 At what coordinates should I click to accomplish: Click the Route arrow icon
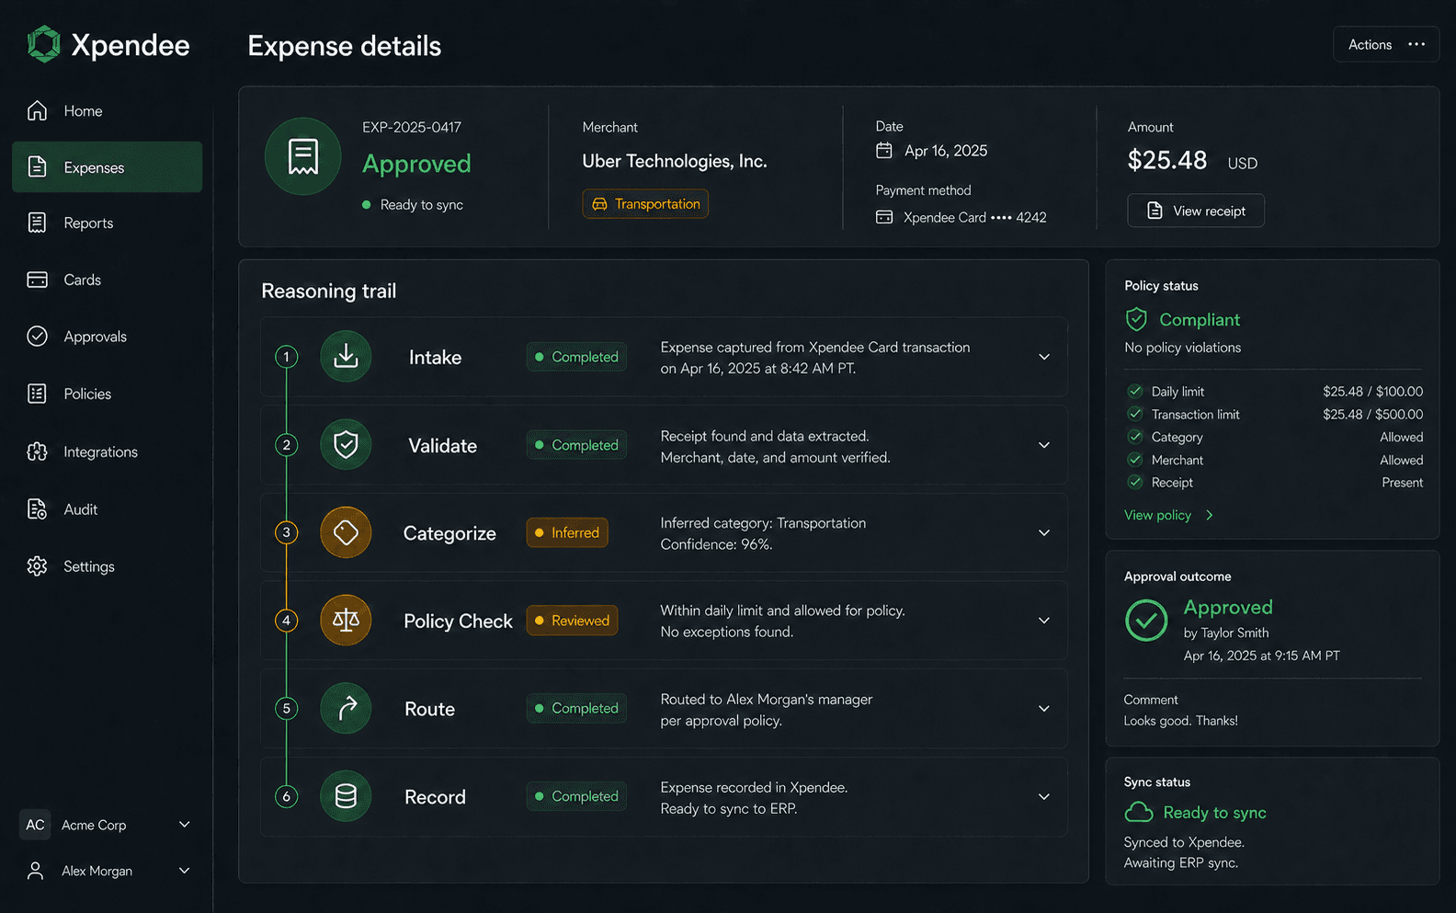click(x=346, y=708)
